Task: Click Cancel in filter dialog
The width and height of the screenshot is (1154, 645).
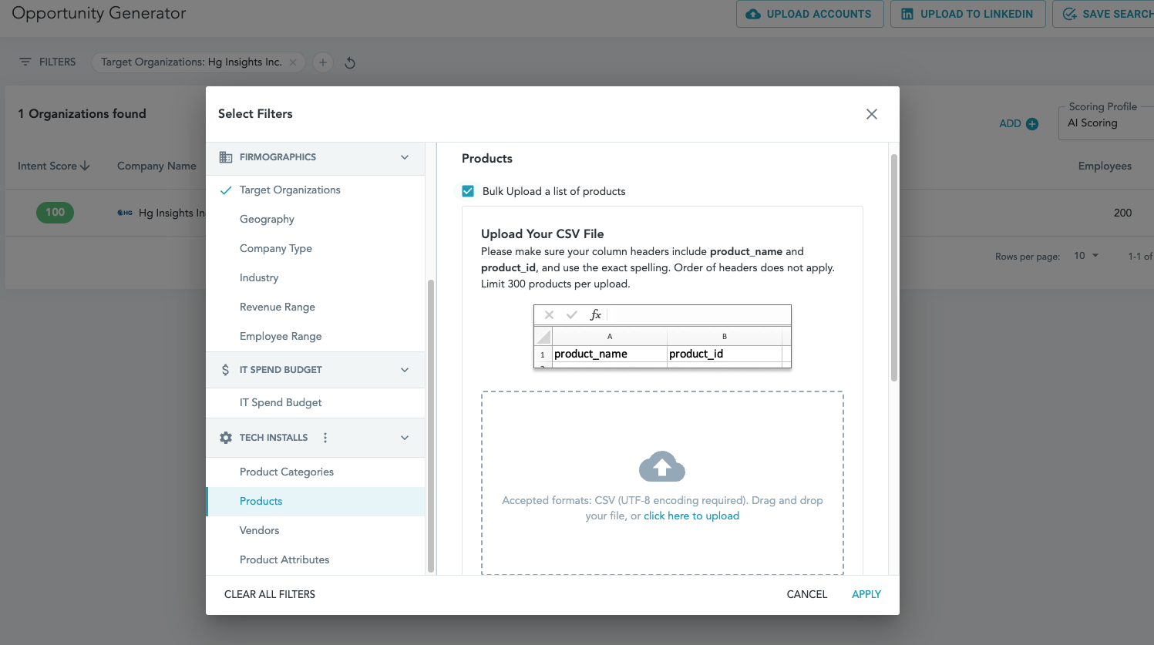Action: [x=807, y=594]
